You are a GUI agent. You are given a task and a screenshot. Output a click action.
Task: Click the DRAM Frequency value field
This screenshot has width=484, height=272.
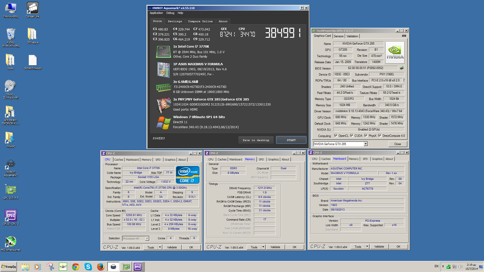264,188
